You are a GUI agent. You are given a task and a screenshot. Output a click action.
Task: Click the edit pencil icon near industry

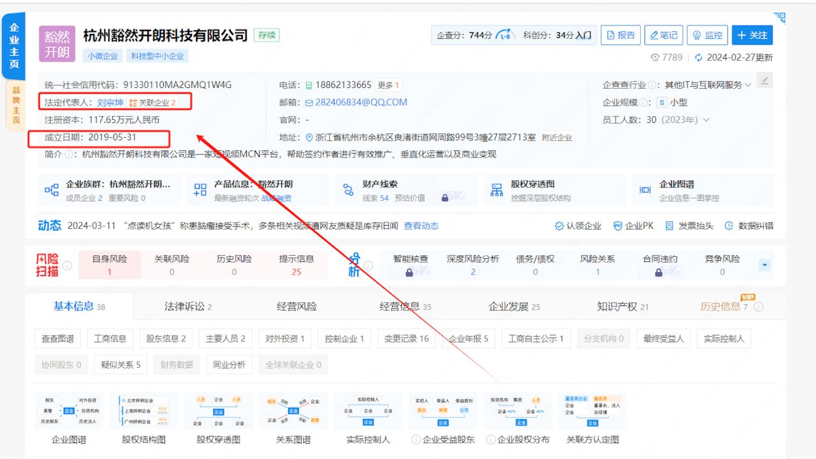[766, 80]
